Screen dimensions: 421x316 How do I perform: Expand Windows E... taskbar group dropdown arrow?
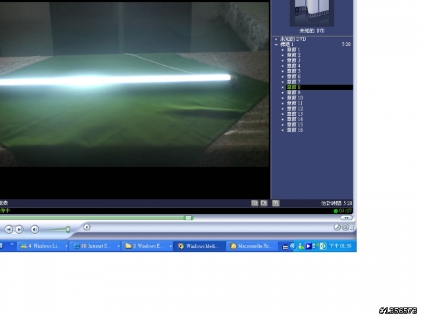pos(170,246)
